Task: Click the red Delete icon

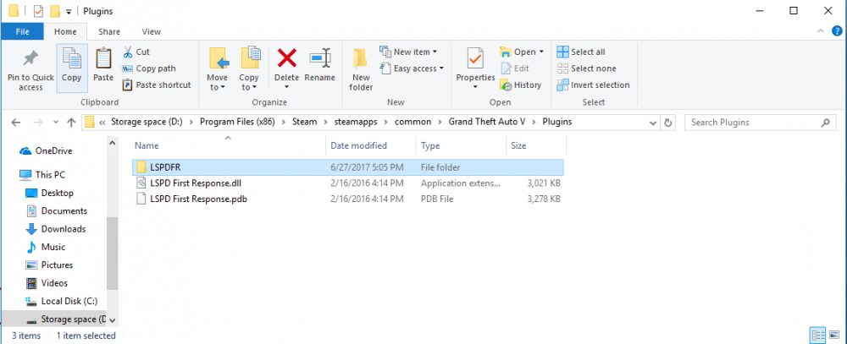Action: (287, 57)
